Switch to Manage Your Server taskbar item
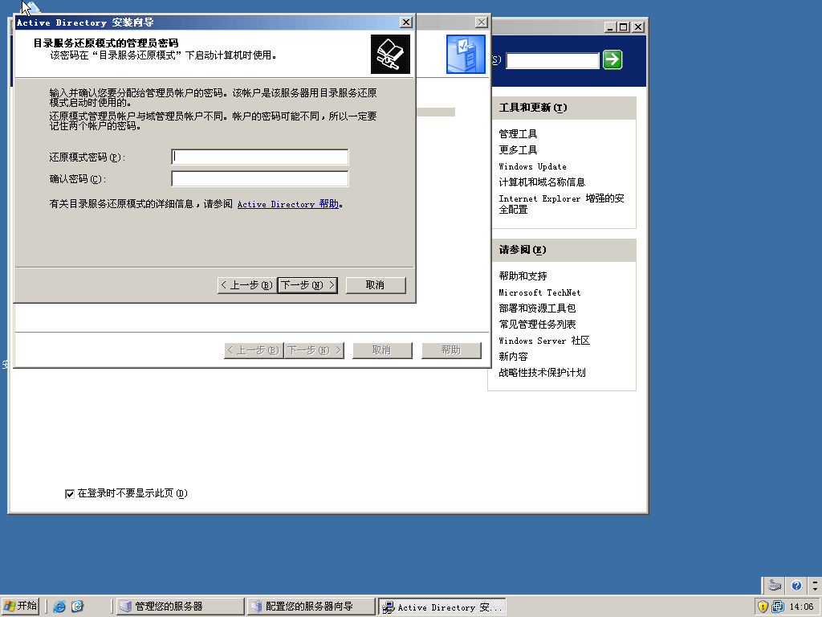Image resolution: width=822 pixels, height=617 pixels. [179, 607]
